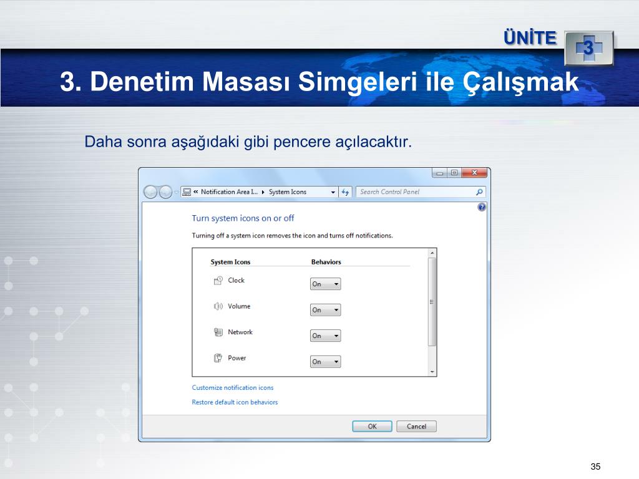Click the double chevron in address bar
The height and width of the screenshot is (479, 639).
(x=196, y=192)
